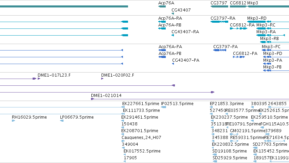Click the Cauquenes_24_H07 feature label
This screenshot has width=289, height=163.
point(141,138)
